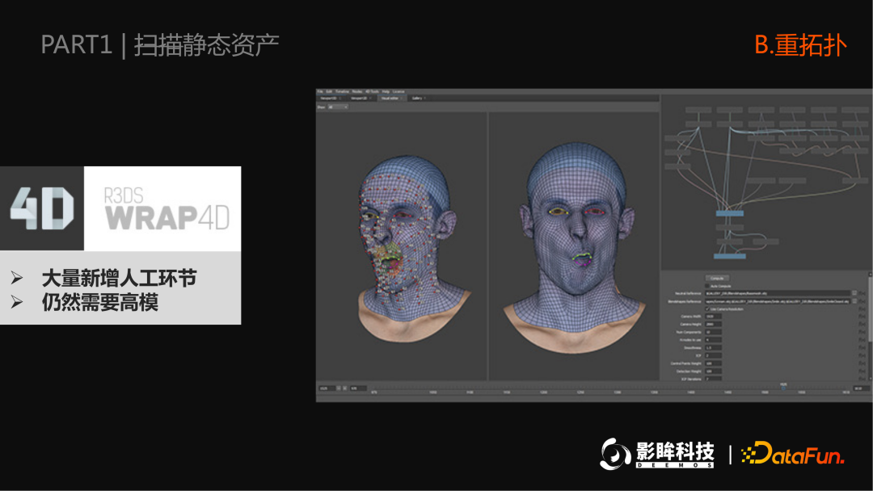Image resolution: width=873 pixels, height=491 pixels.
Task: Toggle Use Camera Resolution checkbox
Action: click(x=707, y=308)
